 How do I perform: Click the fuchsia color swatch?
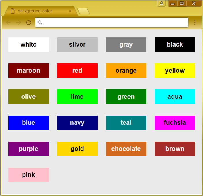(x=175, y=123)
